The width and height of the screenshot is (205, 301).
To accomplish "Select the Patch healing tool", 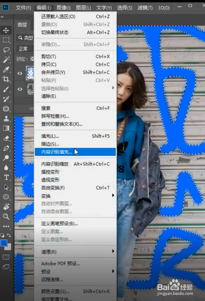I will (x=6, y=109).
